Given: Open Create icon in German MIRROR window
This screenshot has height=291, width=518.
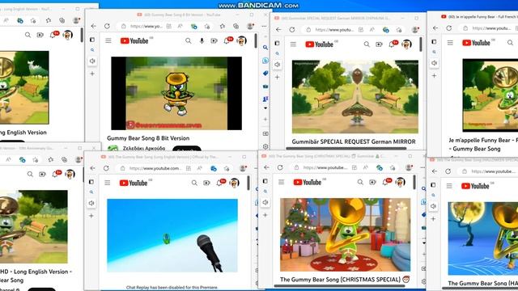Looking at the screenshot, I should pos(380,44).
